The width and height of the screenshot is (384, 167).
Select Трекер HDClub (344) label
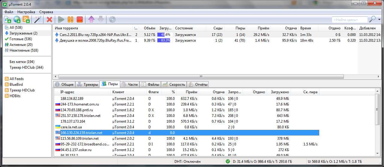pos(26,67)
